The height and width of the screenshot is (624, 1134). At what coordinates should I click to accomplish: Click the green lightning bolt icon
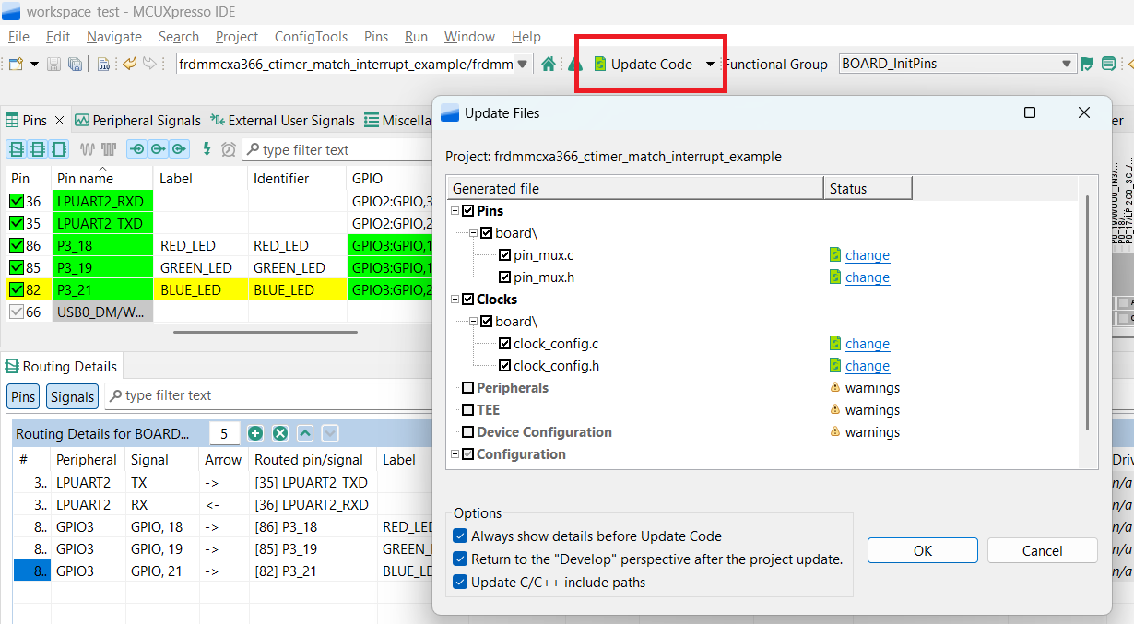pos(207,149)
